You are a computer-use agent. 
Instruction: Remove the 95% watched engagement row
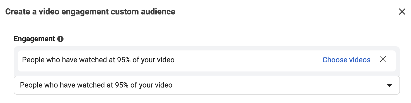point(383,59)
